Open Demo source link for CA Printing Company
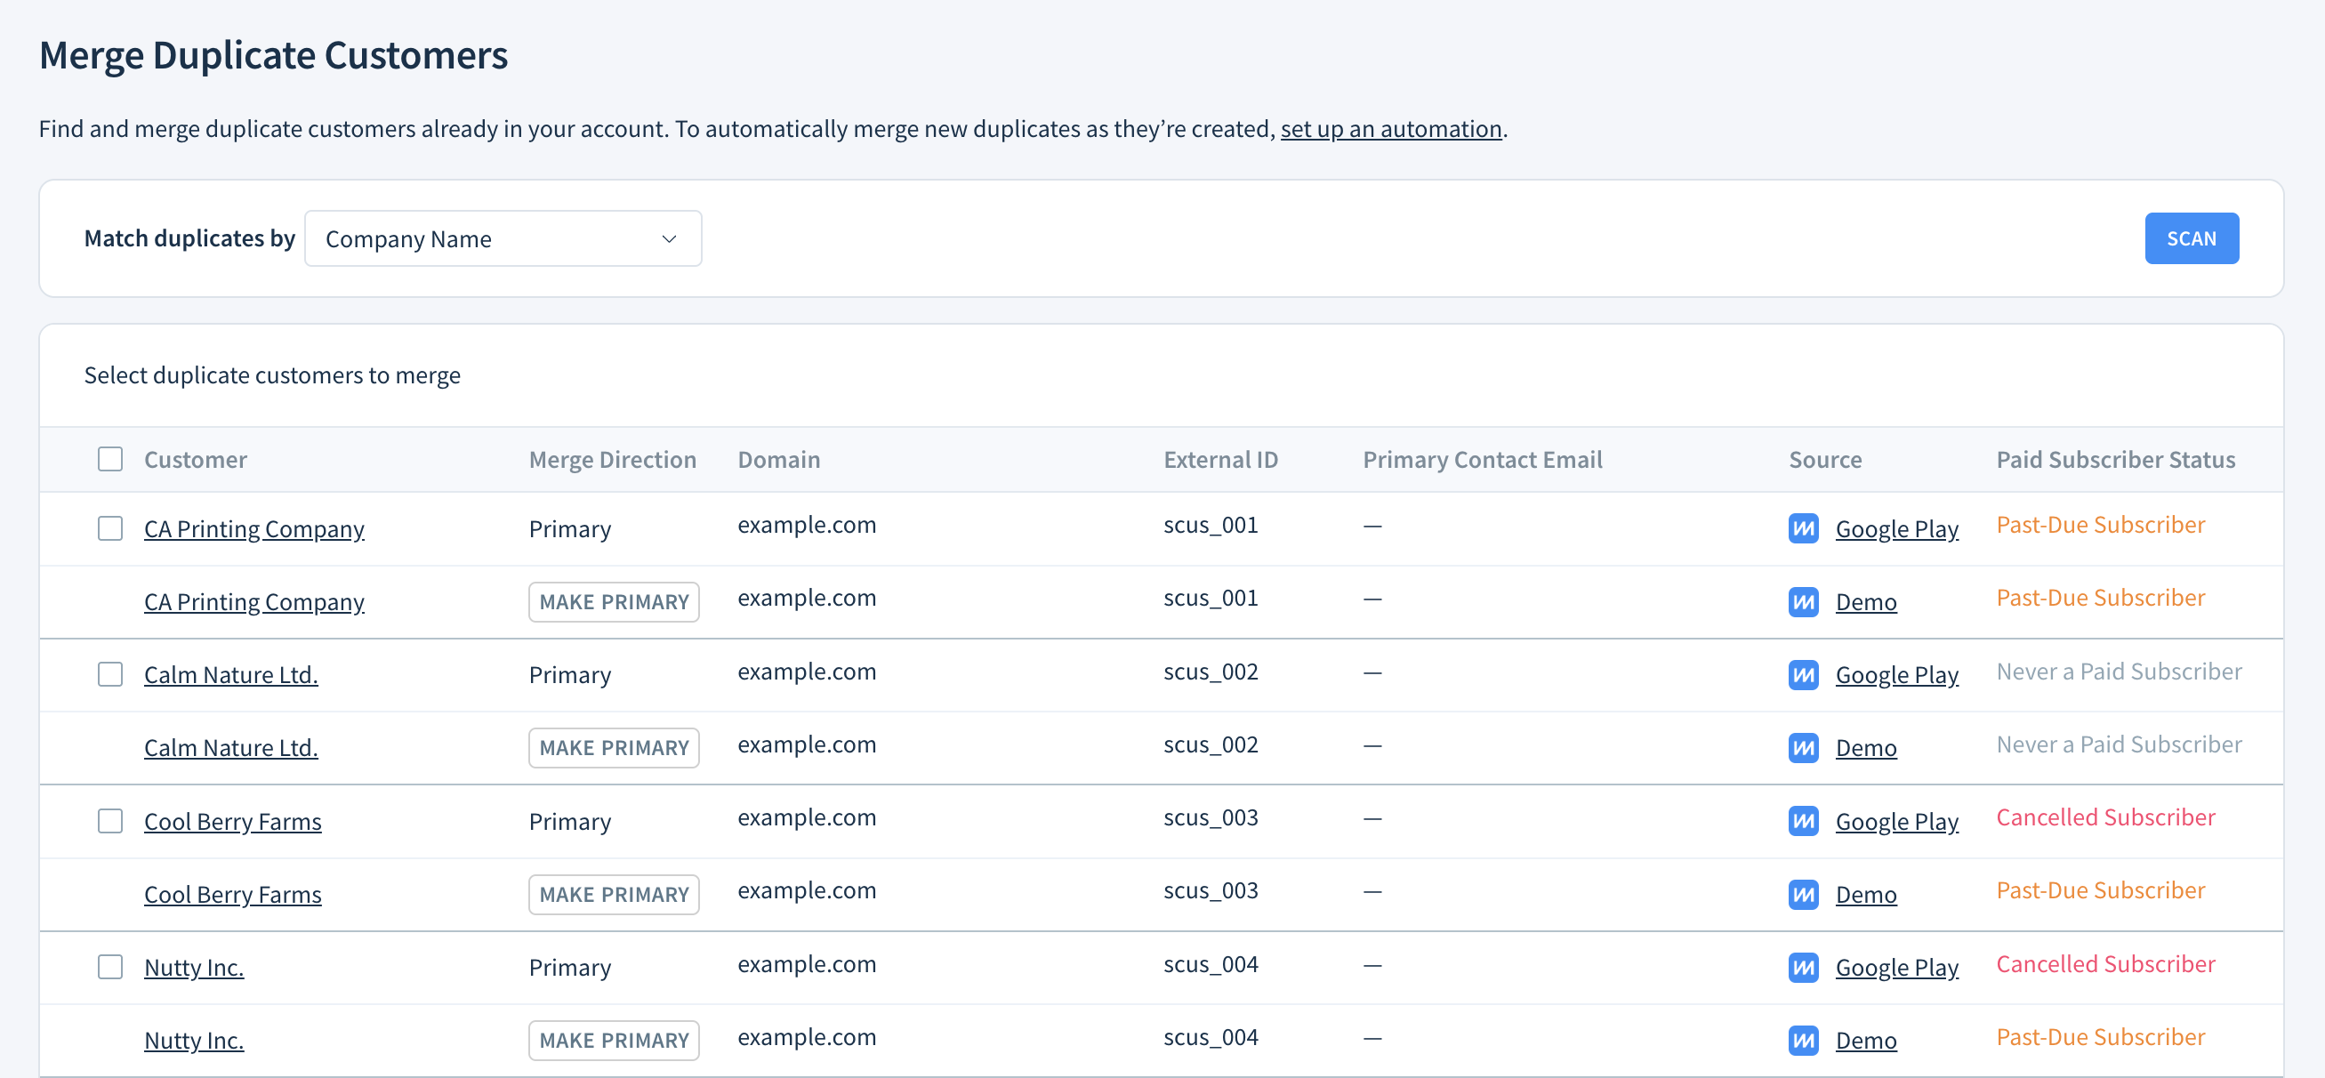The width and height of the screenshot is (2325, 1078). [x=1865, y=601]
